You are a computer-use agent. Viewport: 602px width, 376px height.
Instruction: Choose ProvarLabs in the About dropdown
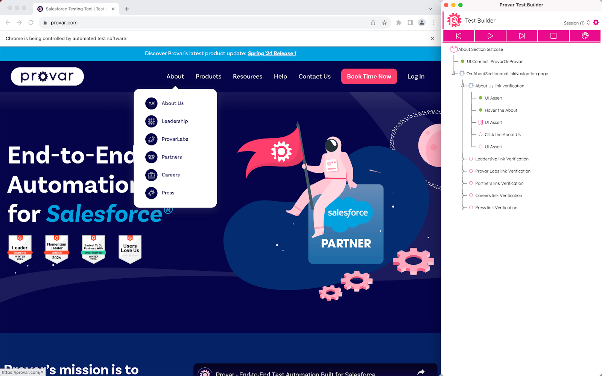[x=175, y=139]
